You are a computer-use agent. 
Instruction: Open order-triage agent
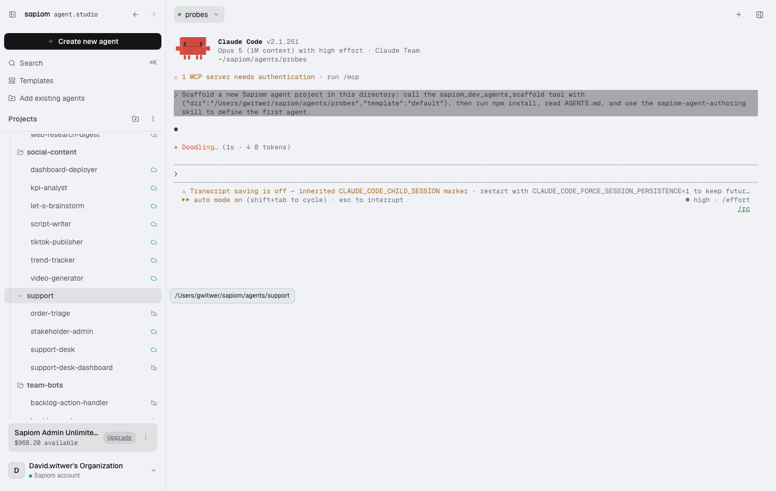click(50, 313)
